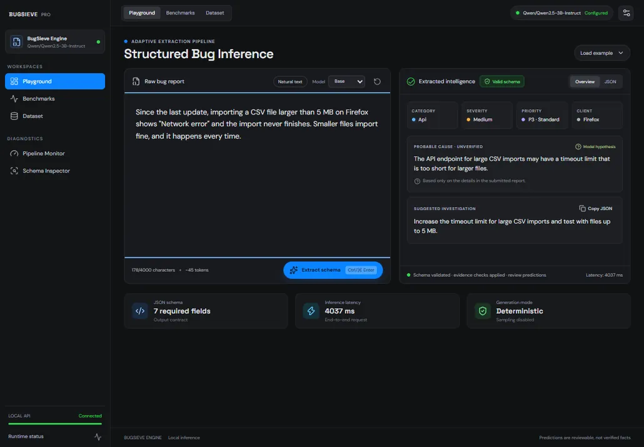Click the BUGSIEVE PRO brand title
The height and width of the screenshot is (447, 644).
click(x=29, y=14)
